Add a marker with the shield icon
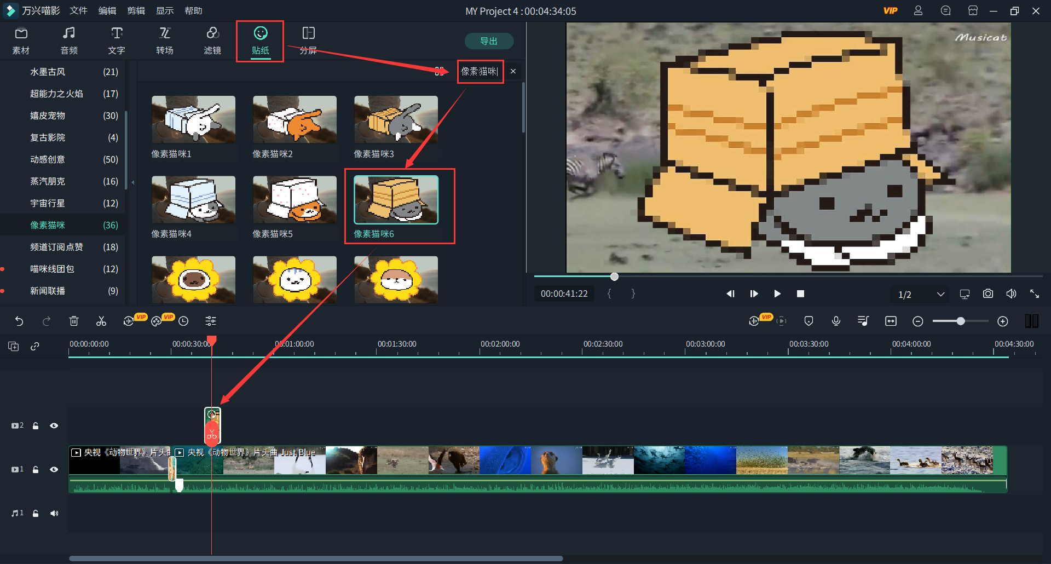The image size is (1051, 564). pyautogui.click(x=809, y=321)
